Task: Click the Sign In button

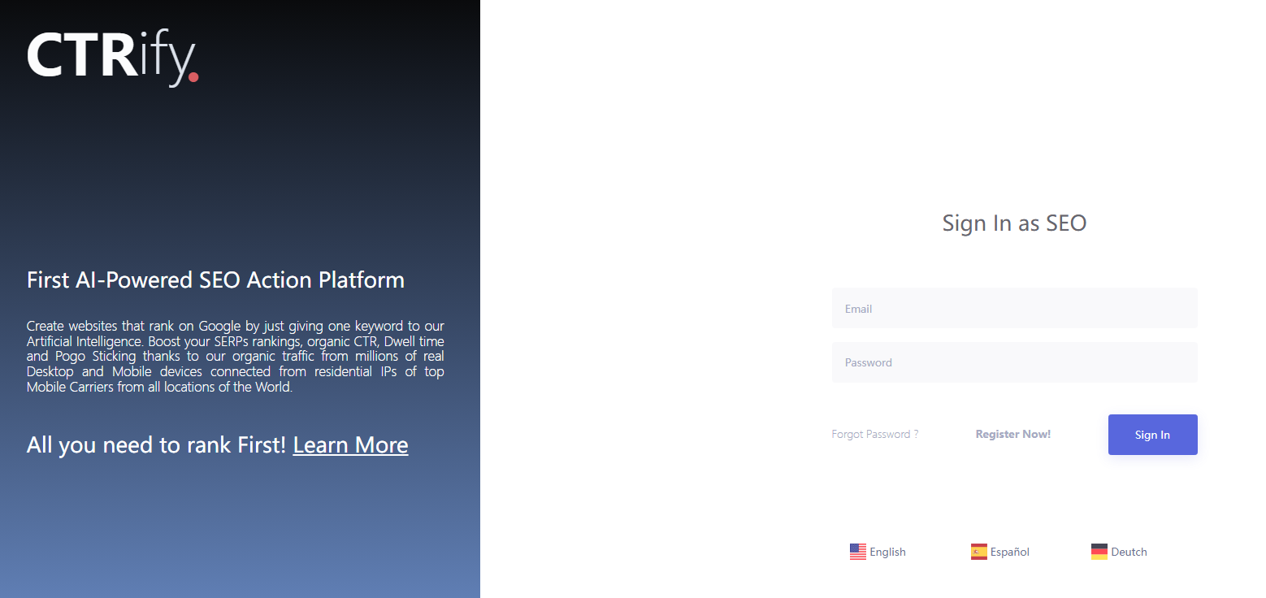Action: tap(1153, 435)
